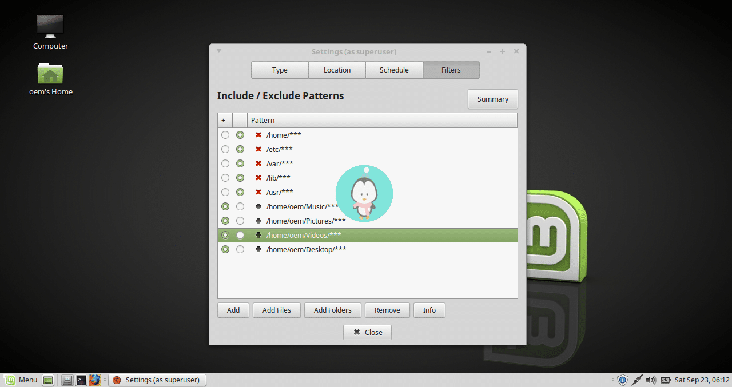Open the Summary view
732x387 pixels.
click(492, 99)
